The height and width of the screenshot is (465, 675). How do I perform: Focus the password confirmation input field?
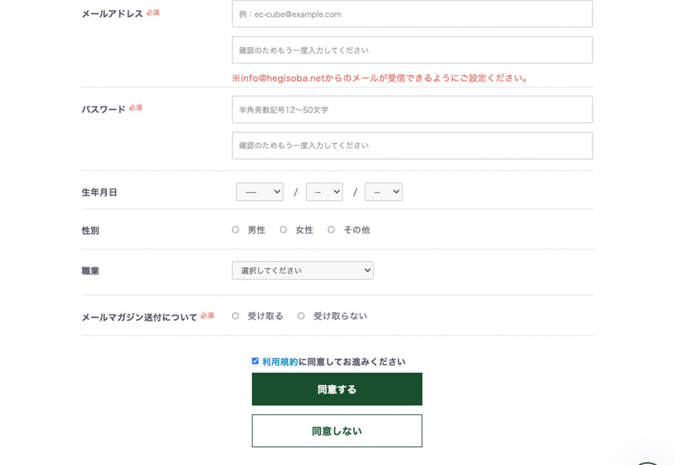click(412, 145)
